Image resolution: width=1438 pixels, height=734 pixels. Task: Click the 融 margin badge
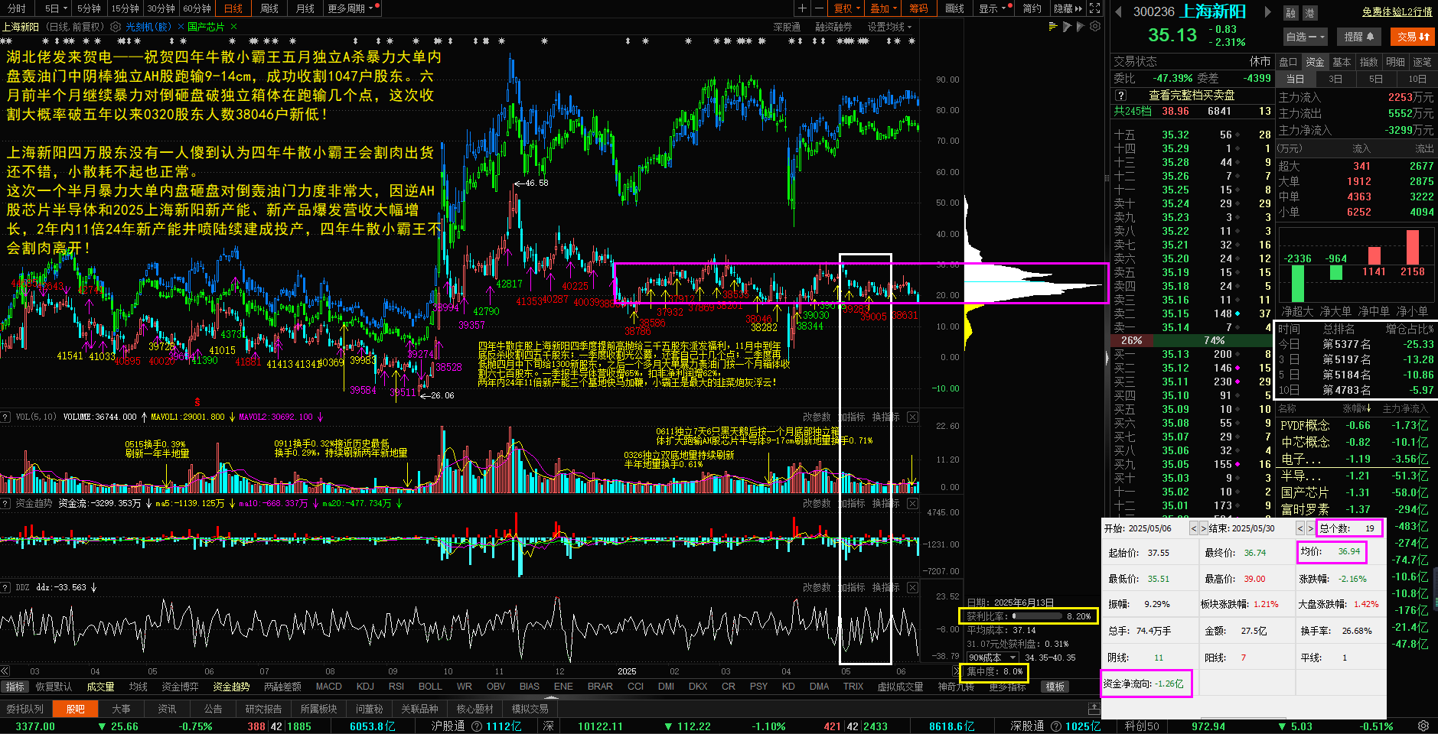pos(1291,13)
